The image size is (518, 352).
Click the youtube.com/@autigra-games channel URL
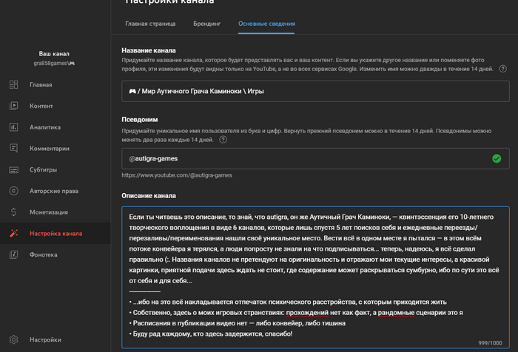point(177,175)
